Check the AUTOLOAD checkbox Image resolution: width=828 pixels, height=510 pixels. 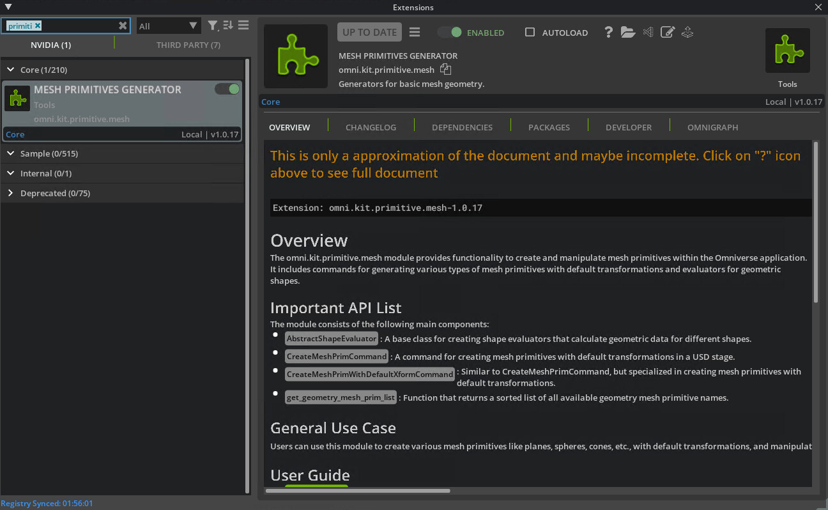pos(530,32)
